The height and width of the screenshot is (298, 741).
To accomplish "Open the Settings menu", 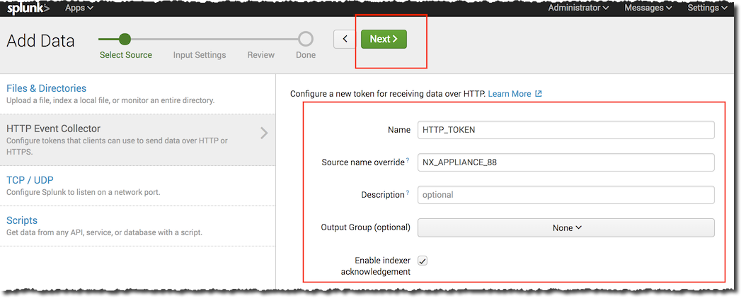I will pos(708,8).
